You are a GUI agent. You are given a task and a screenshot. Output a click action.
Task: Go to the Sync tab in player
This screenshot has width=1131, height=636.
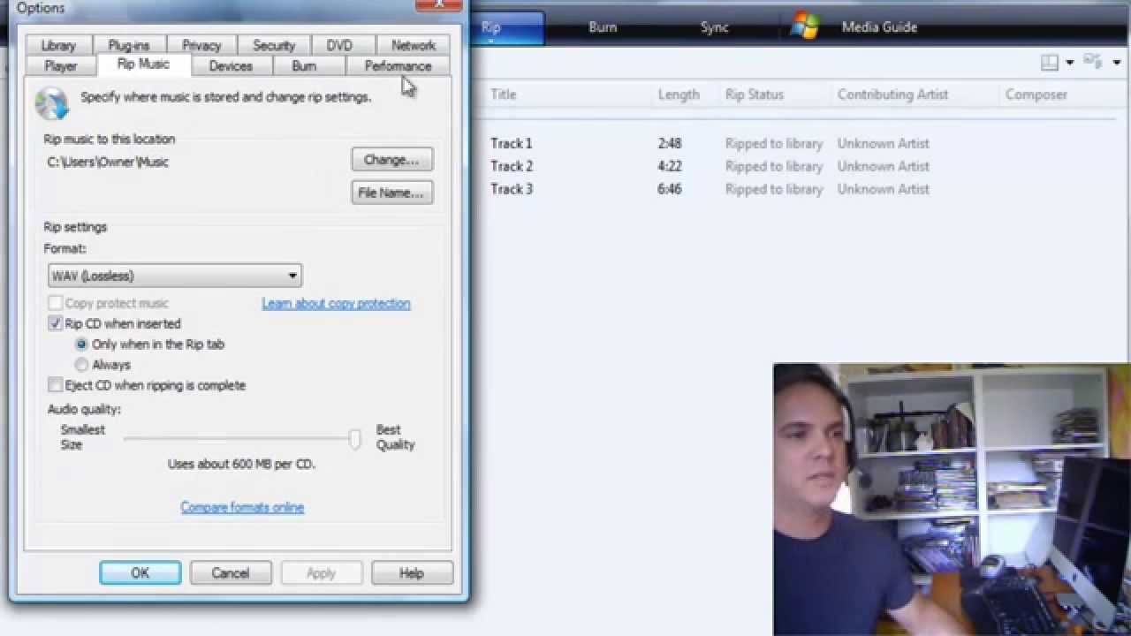pos(714,27)
